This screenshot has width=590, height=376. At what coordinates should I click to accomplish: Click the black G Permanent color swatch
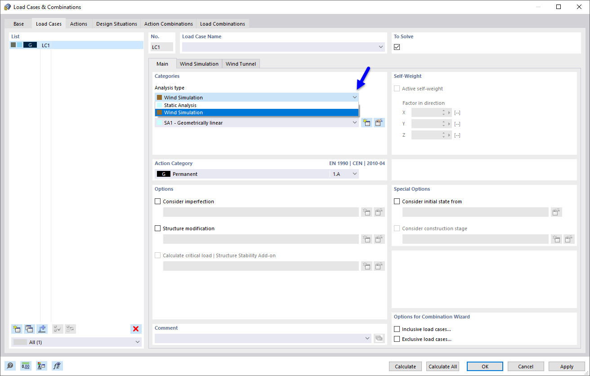pyautogui.click(x=163, y=174)
